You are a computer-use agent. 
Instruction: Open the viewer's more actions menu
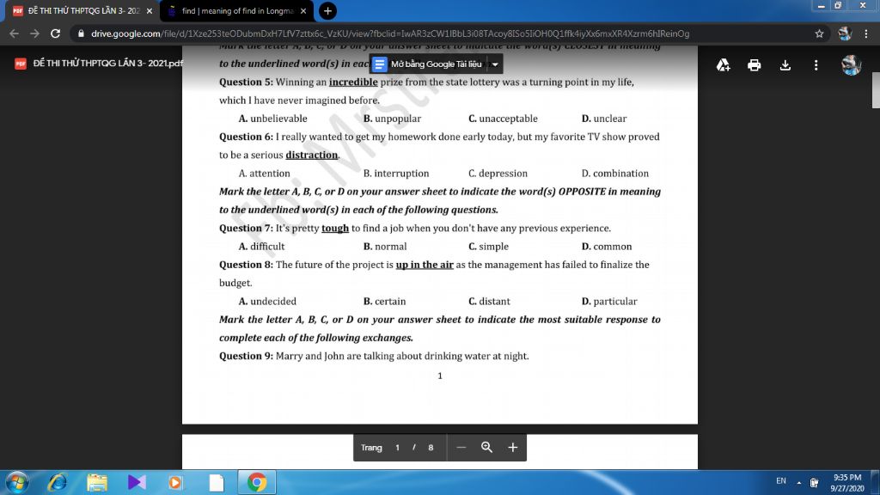pyautogui.click(x=816, y=65)
